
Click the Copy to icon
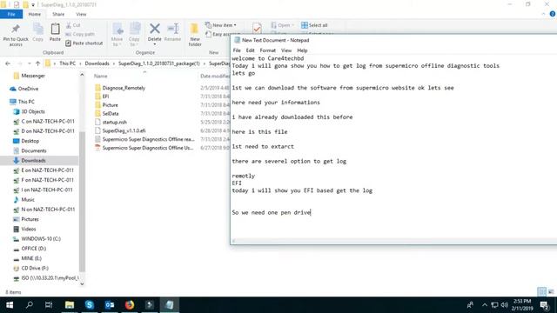click(134, 29)
